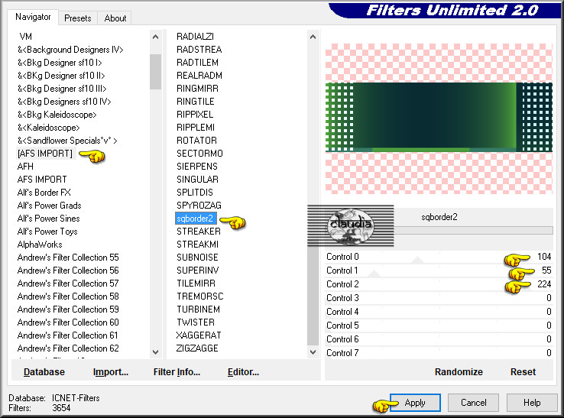Choose the RIPPIXEL filter
The width and height of the screenshot is (564, 418).
coord(195,115)
